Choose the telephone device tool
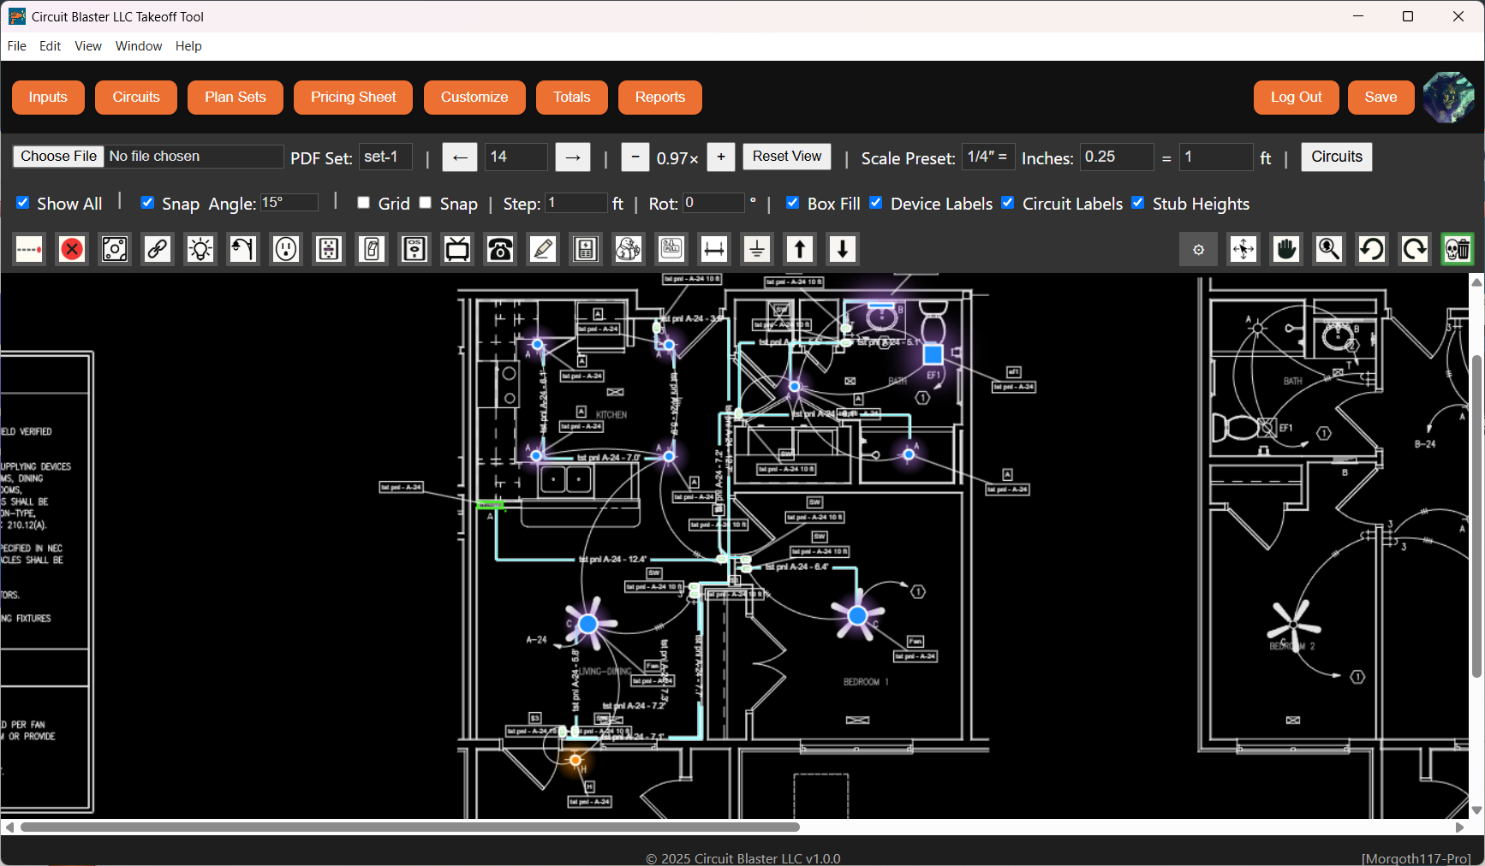The height and width of the screenshot is (866, 1485). 500,249
